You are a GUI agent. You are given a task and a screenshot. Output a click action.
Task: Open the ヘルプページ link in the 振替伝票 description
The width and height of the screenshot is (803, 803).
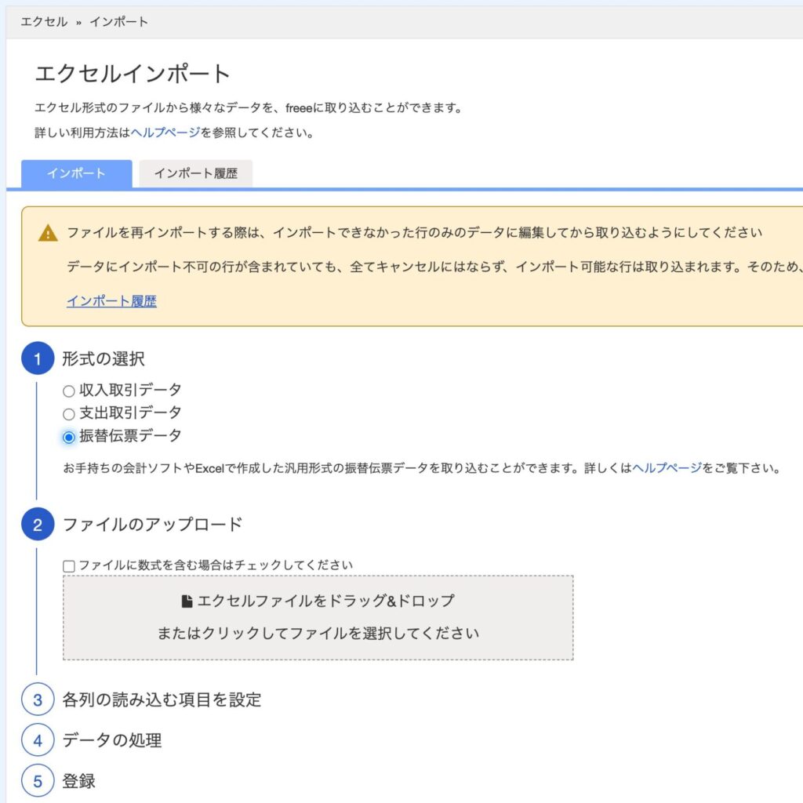pyautogui.click(x=667, y=467)
